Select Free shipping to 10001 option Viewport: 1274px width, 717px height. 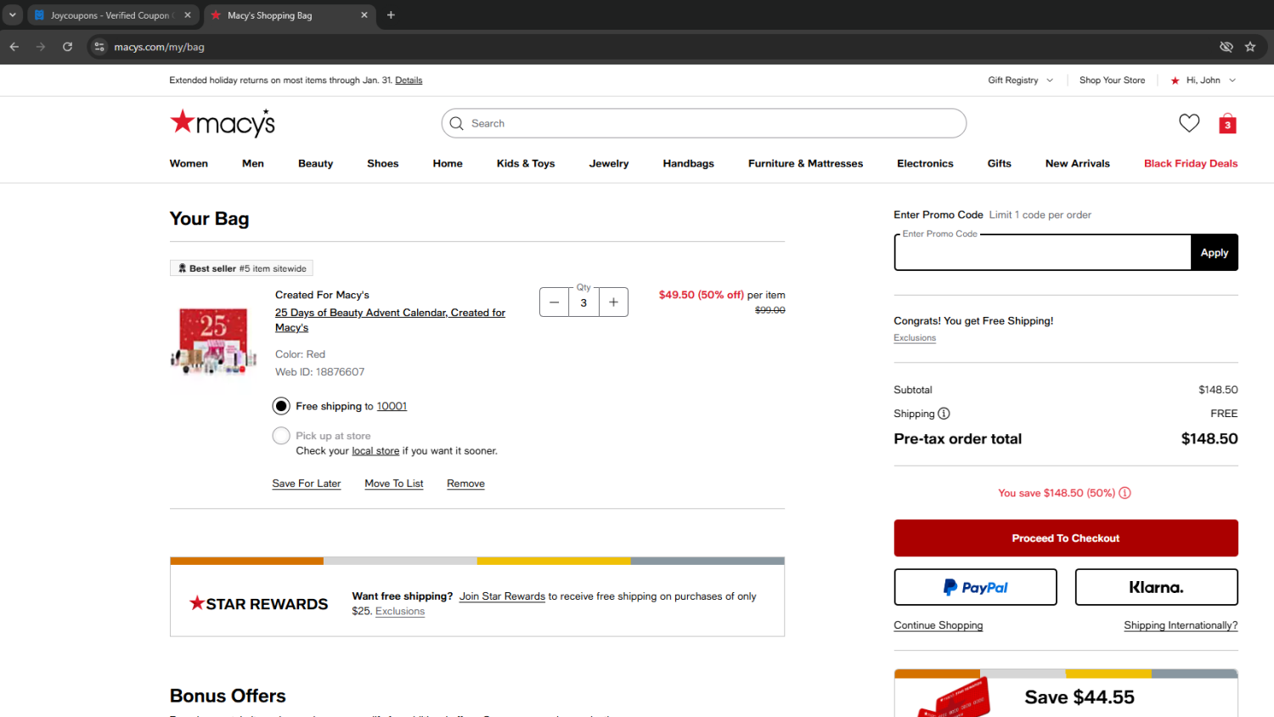click(281, 406)
